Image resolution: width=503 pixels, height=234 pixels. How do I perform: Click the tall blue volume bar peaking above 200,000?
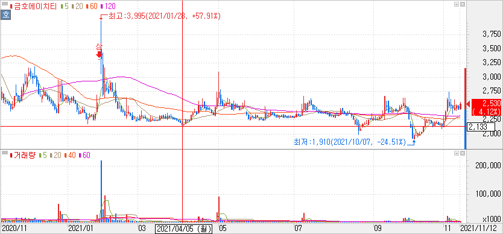101,191
